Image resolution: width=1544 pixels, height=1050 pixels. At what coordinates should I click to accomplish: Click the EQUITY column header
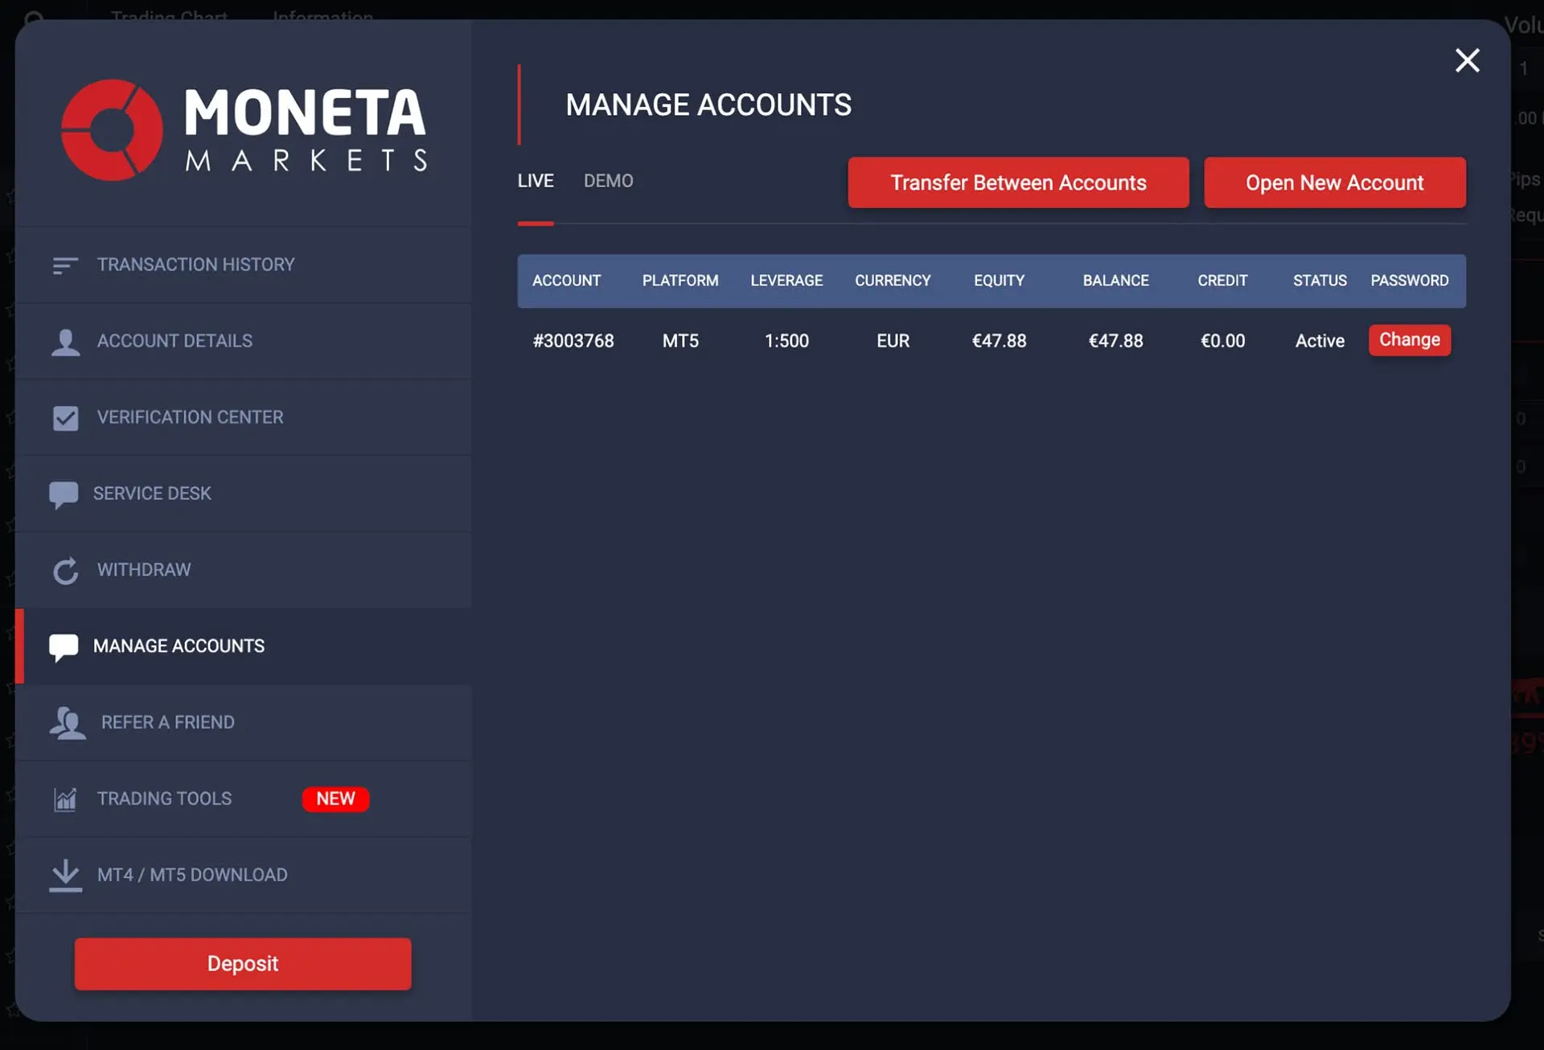[999, 281]
